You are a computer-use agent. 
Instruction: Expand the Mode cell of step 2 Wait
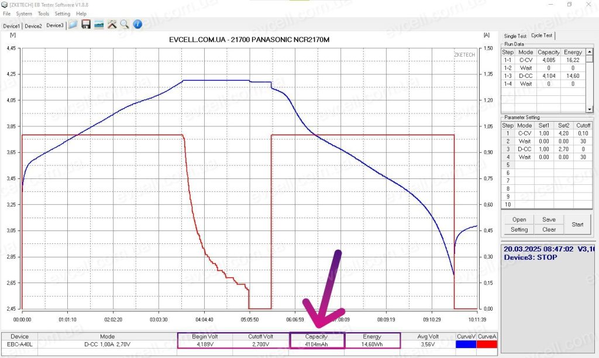point(525,140)
